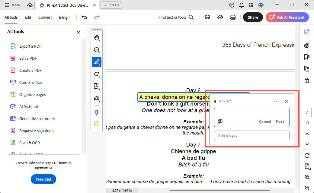
Task: Change the highlight color swatch
Action: click(x=97, y=123)
